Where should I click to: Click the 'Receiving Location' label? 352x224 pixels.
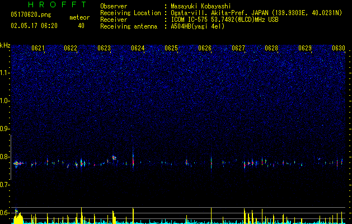[x=130, y=13]
